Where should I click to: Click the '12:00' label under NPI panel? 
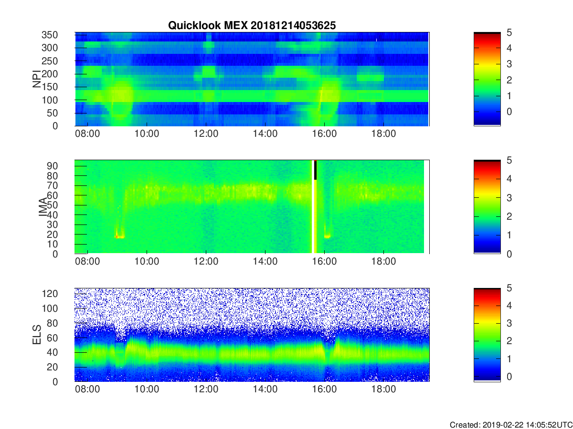coord(206,134)
